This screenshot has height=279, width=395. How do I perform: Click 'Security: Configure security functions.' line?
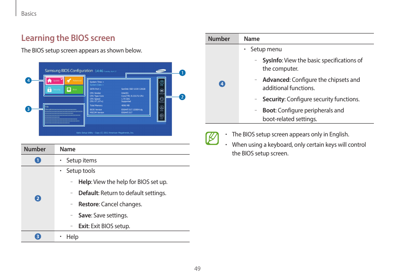coord(311,99)
